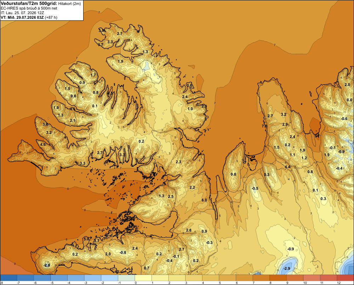Pick the legend color segment between 4 and 5
Image resolution: width=354 pixels, height=285 pixels.
[x=211, y=278]
